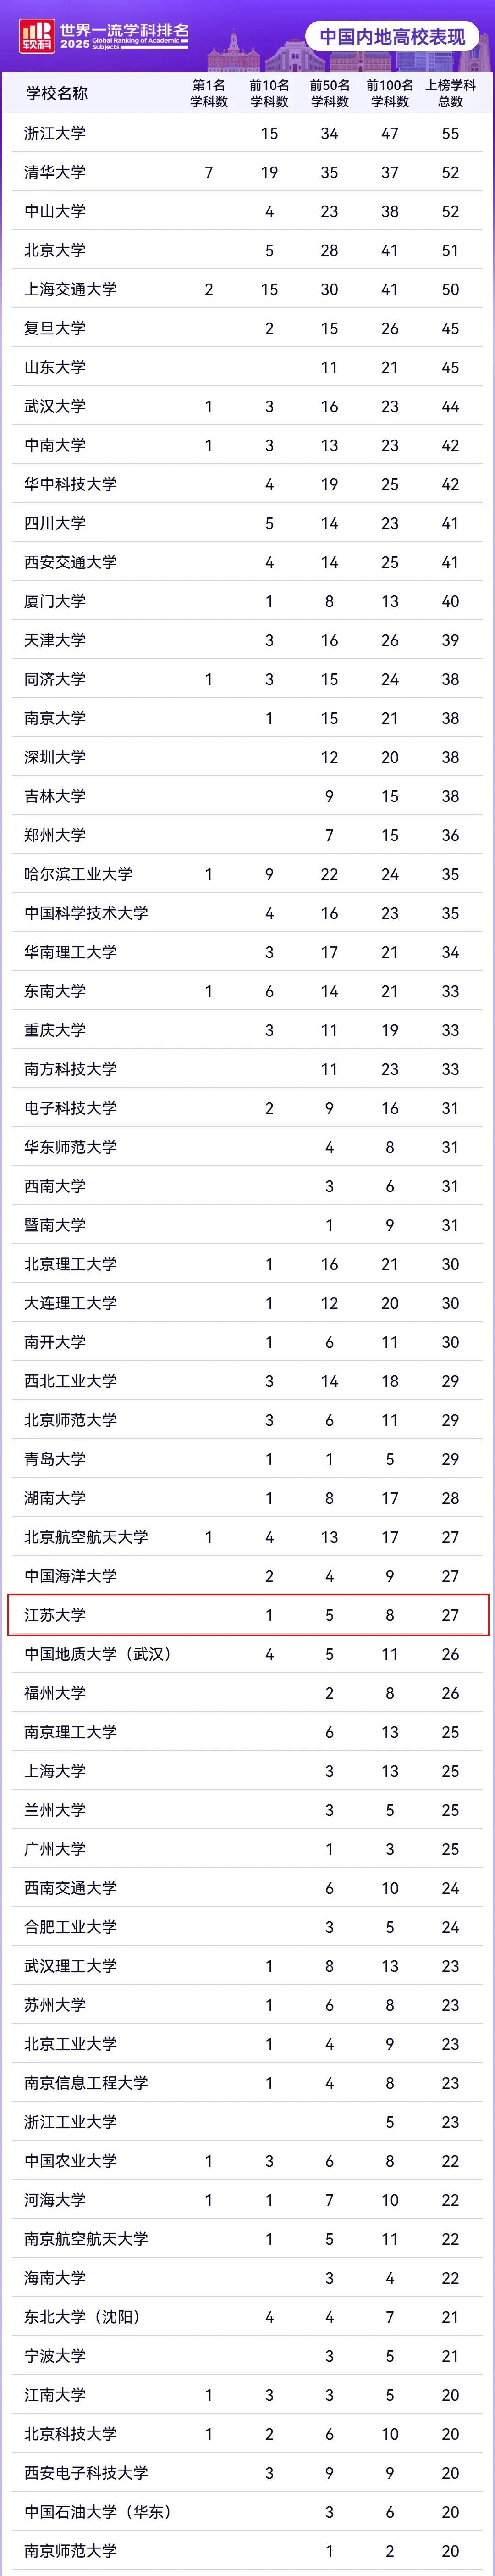Click the 软科 red logo icon
Screen dimensions: 495x2576
pos(36,35)
